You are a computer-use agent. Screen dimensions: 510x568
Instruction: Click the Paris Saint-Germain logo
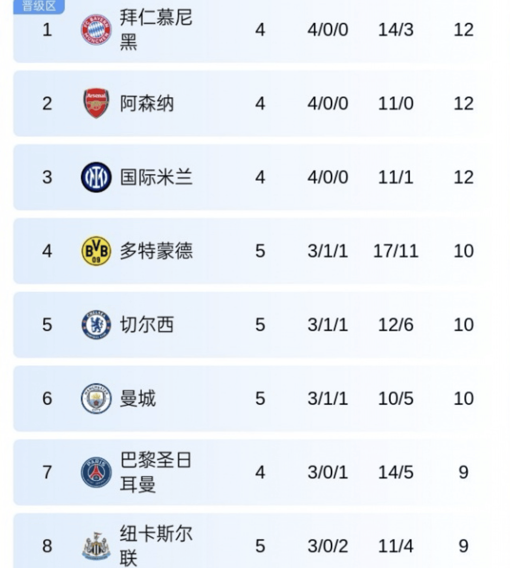96,472
